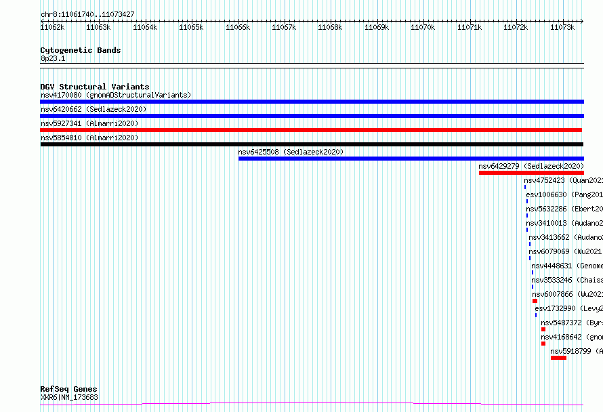Click the DGV Structural Variants track title
The height and width of the screenshot is (412, 603).
pyautogui.click(x=95, y=87)
